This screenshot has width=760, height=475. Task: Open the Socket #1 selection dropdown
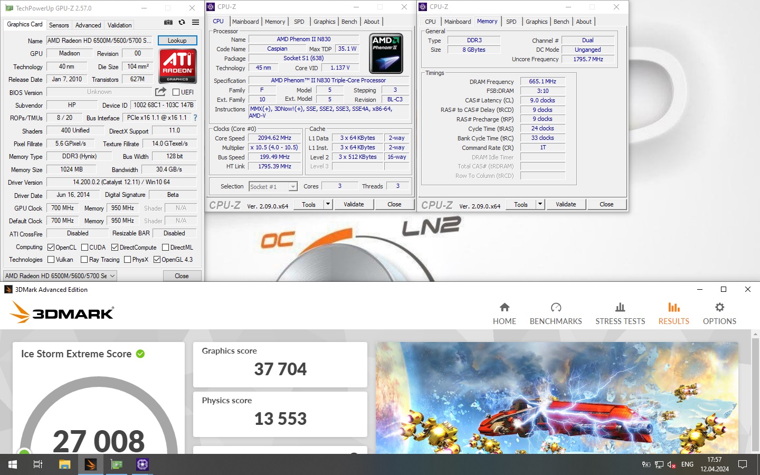pos(273,186)
